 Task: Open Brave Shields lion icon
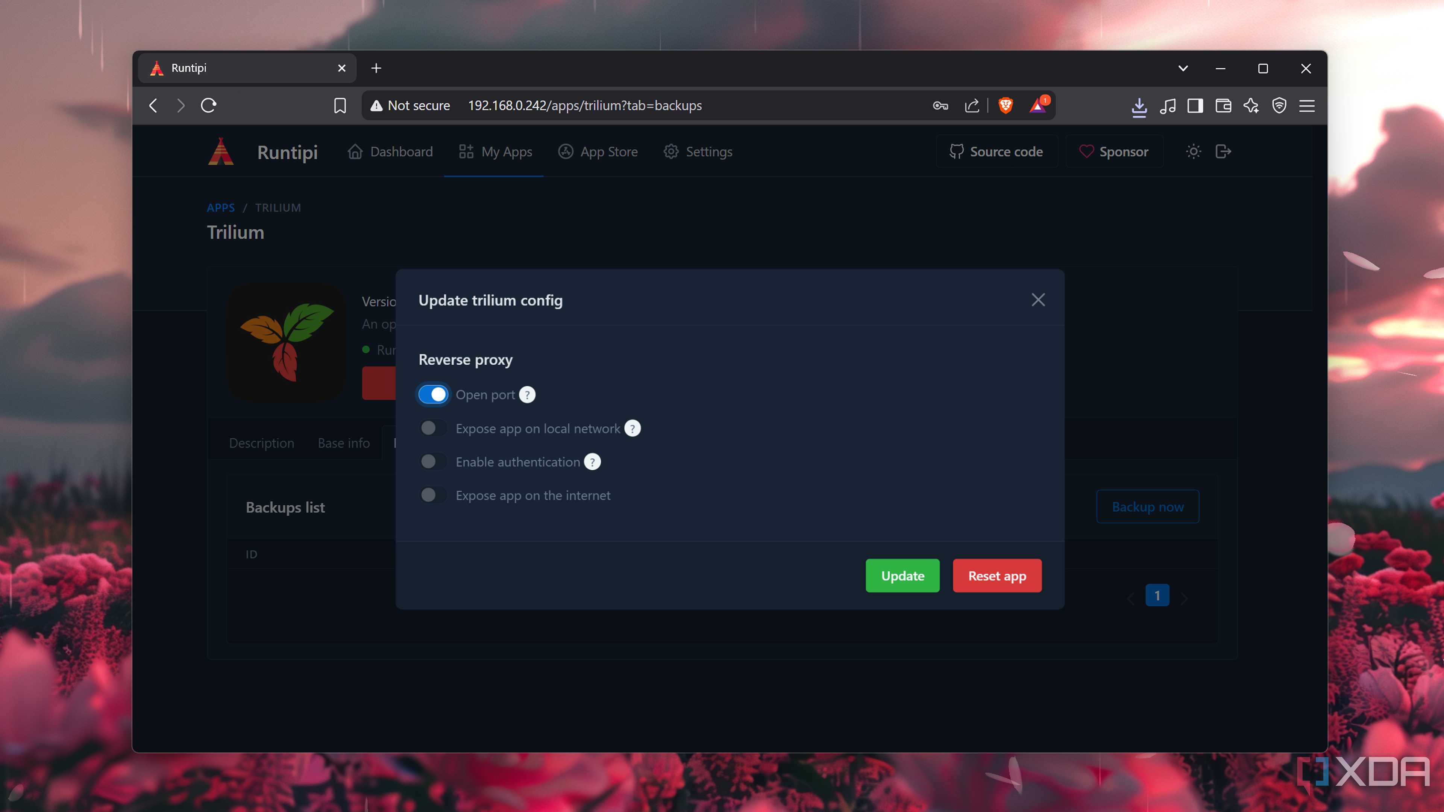pyautogui.click(x=1006, y=105)
